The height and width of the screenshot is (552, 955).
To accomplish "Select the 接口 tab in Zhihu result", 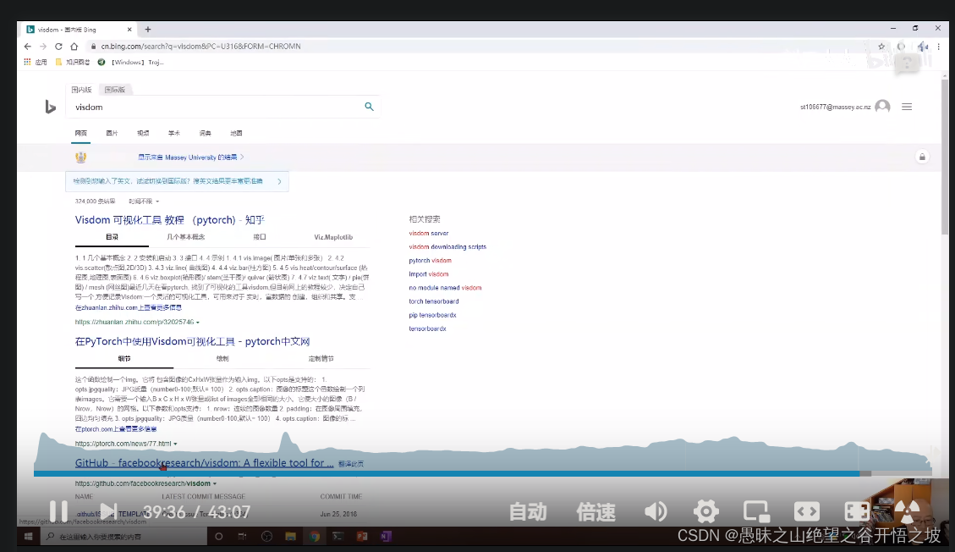I will [x=260, y=237].
